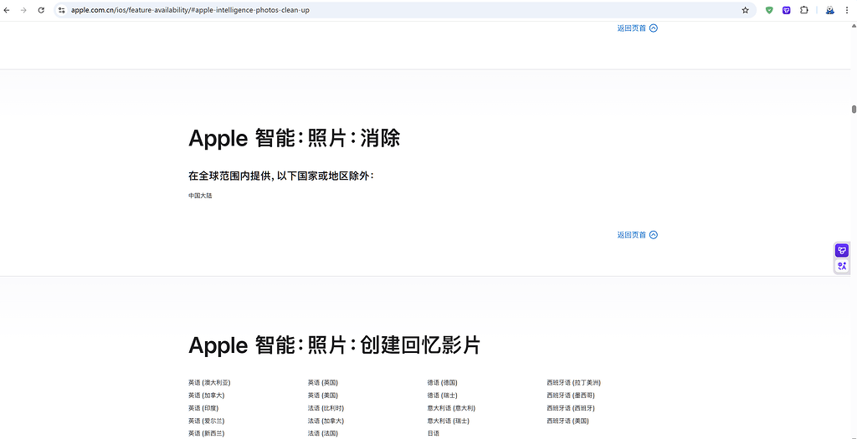Open the purple extension icon in toolbar
Screen dimensions: 857x439
pyautogui.click(x=787, y=10)
